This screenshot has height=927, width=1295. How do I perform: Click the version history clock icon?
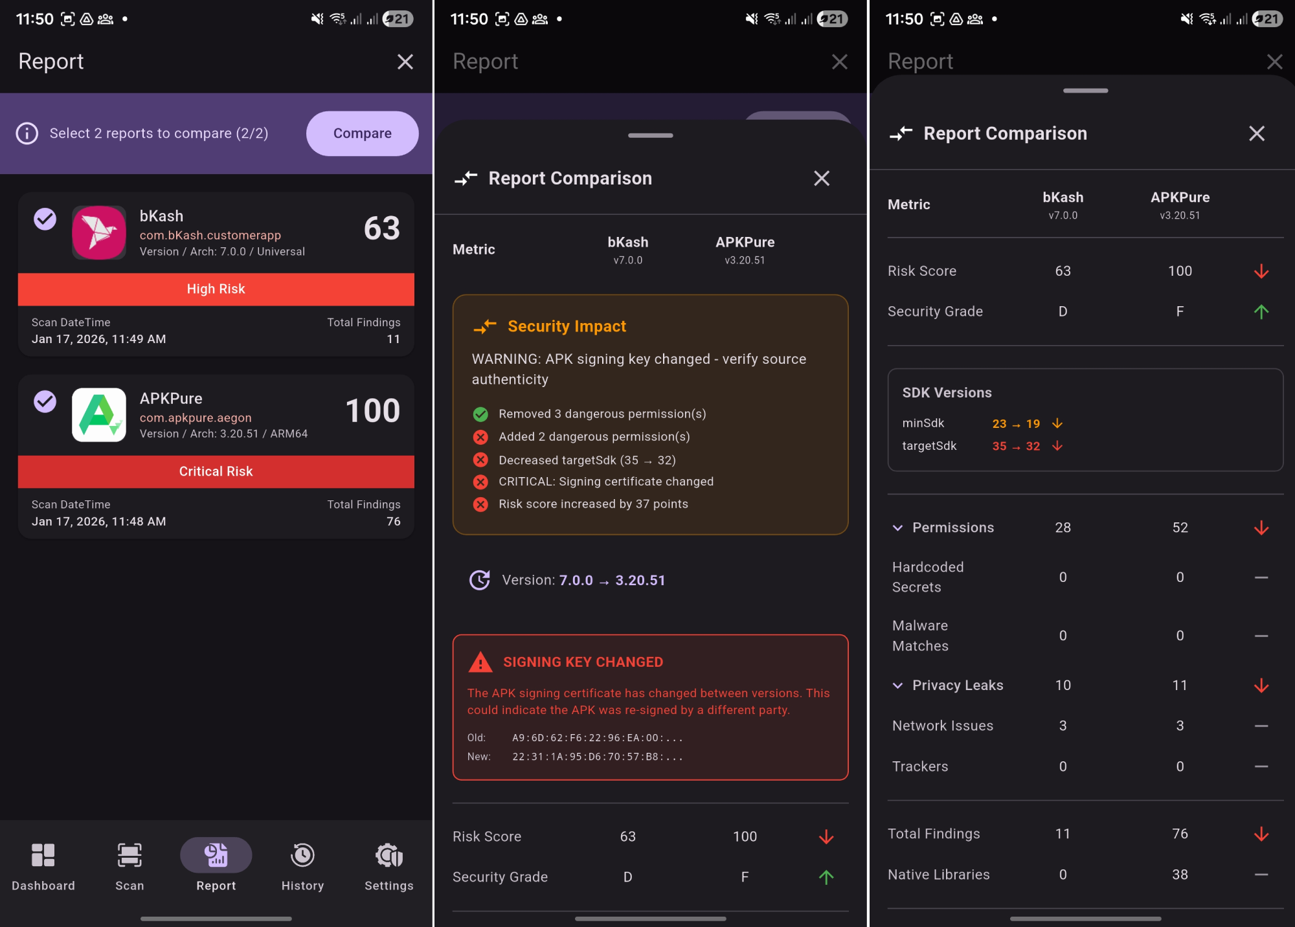tap(480, 580)
